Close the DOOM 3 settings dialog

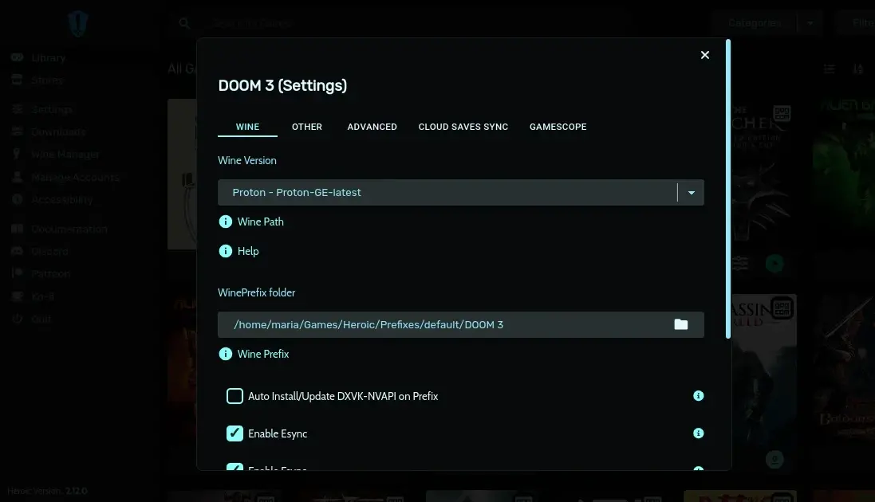coord(705,55)
